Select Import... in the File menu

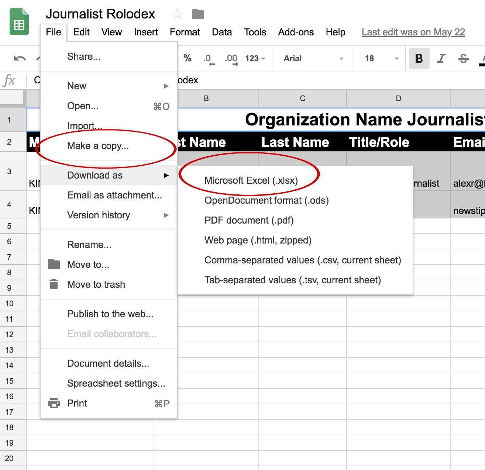[x=109, y=126]
